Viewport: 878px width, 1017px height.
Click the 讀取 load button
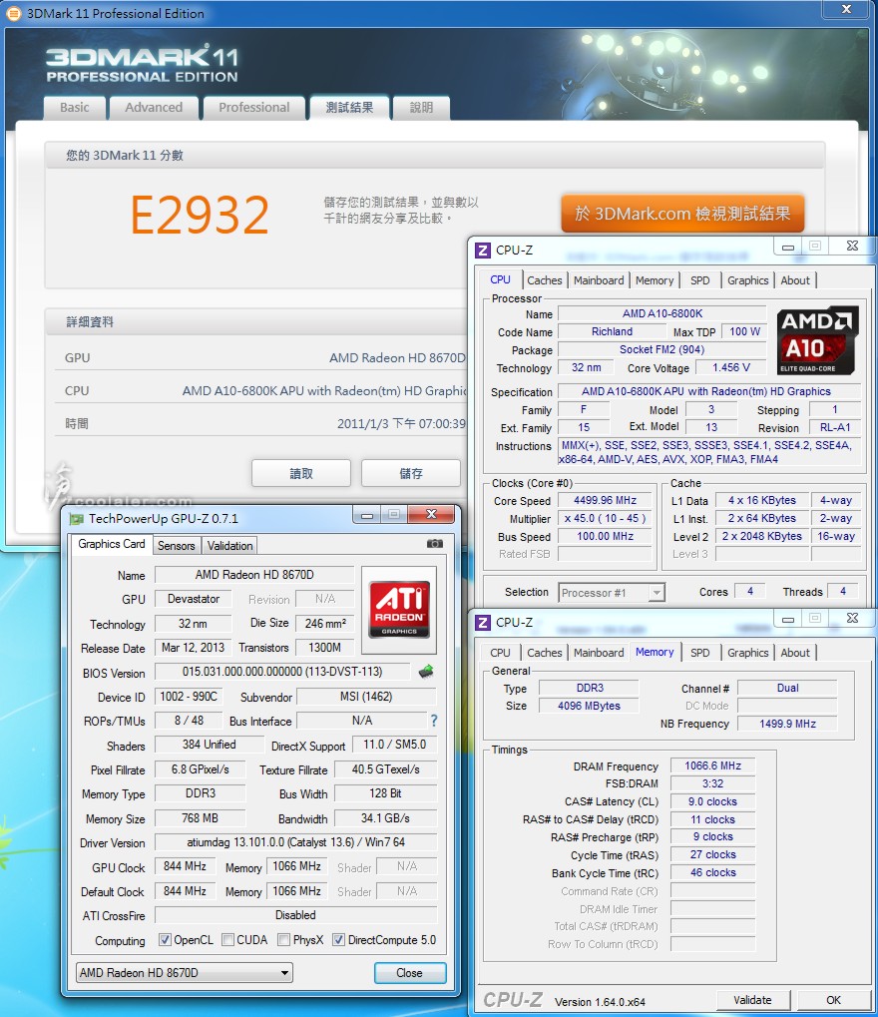301,473
